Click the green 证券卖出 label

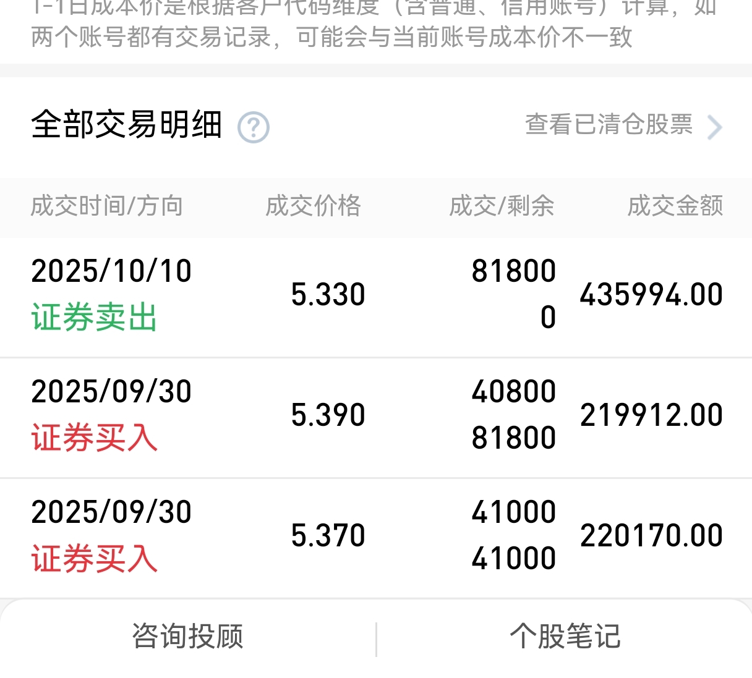94,318
